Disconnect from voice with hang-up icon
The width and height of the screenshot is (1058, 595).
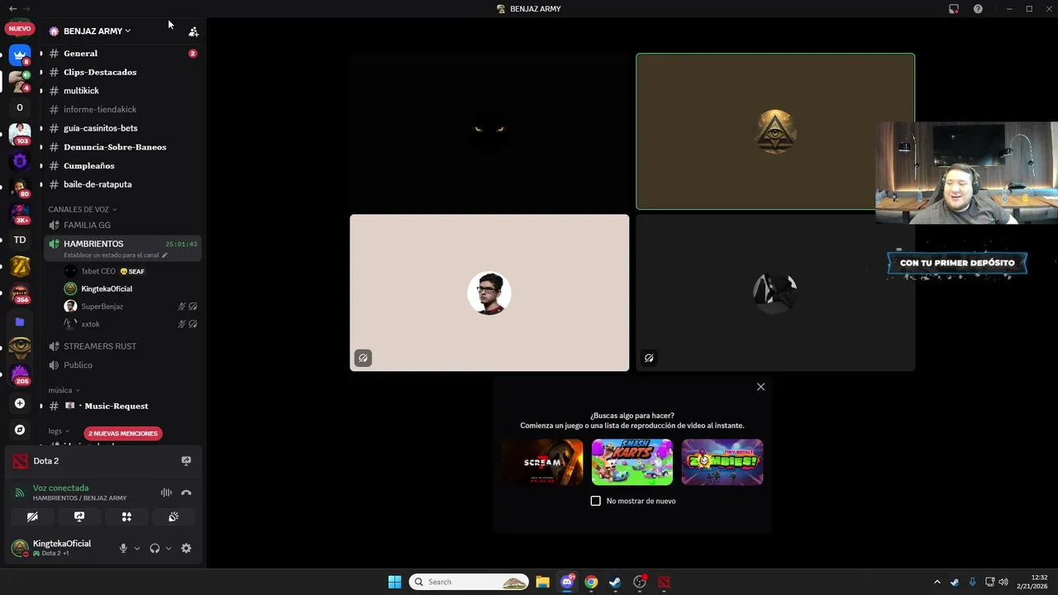(186, 493)
